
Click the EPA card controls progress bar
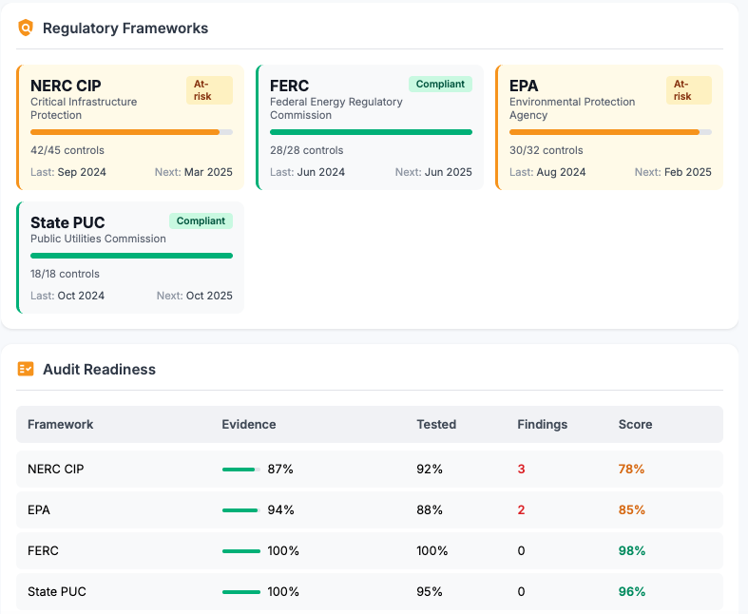(x=610, y=132)
